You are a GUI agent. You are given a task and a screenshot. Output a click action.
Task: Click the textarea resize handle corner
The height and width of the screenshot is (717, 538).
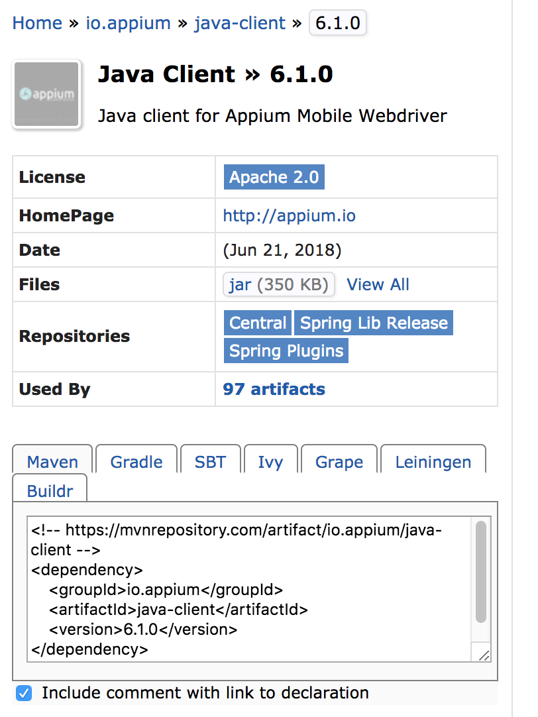(x=484, y=656)
